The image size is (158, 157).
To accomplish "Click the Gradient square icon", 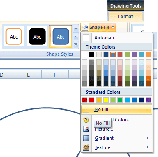I will (x=86, y=138).
